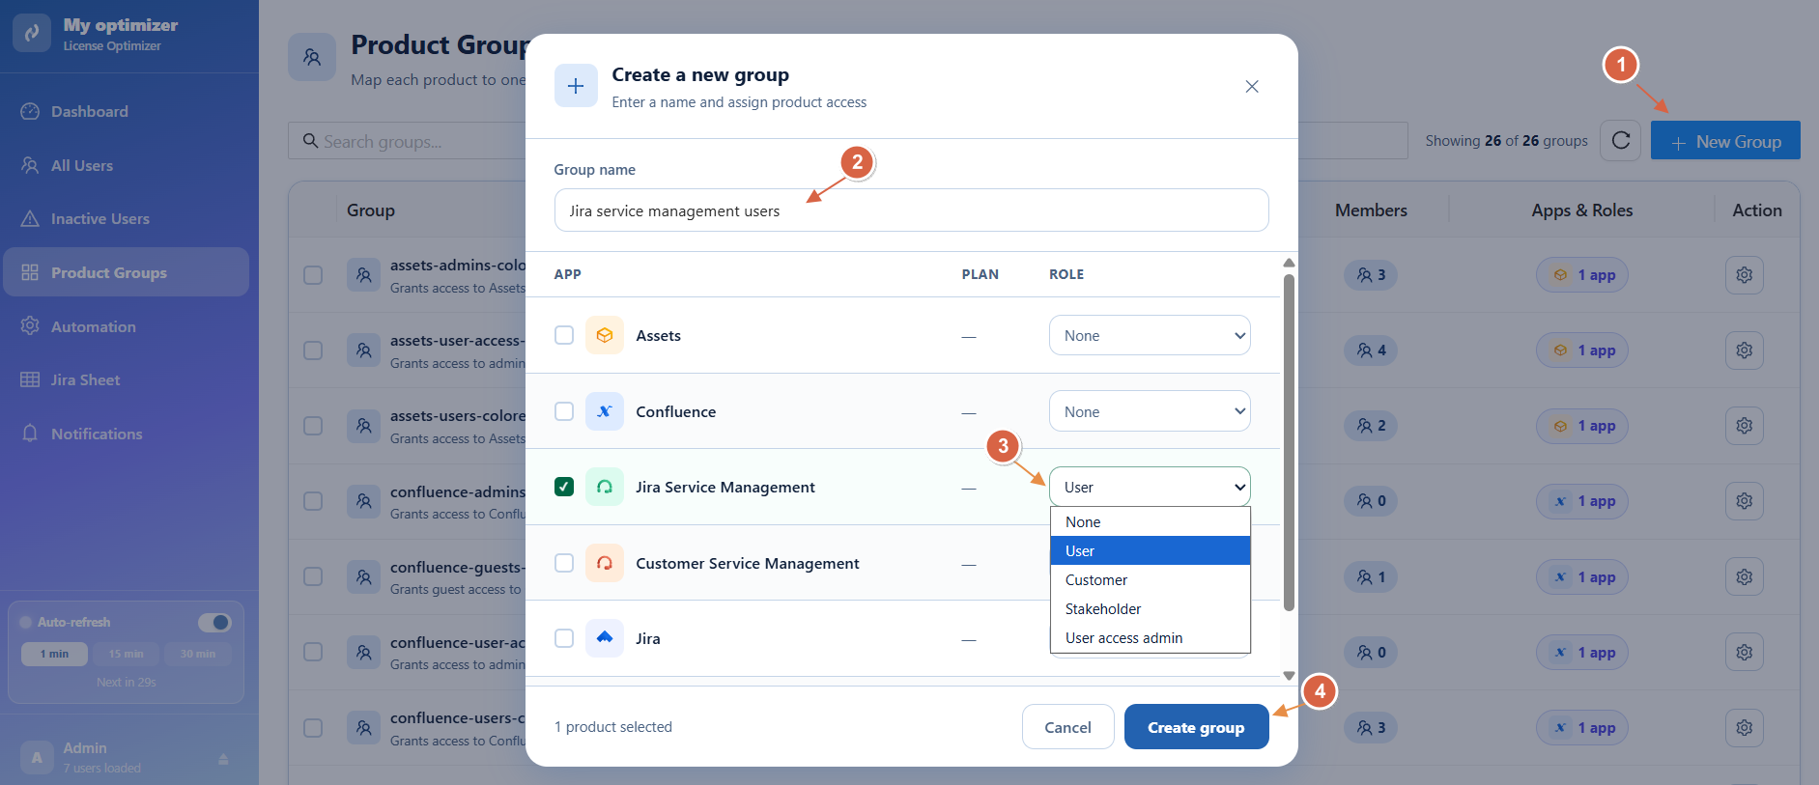The height and width of the screenshot is (785, 1819).
Task: Select checkbox for assets-admins group row
Action: (313, 275)
